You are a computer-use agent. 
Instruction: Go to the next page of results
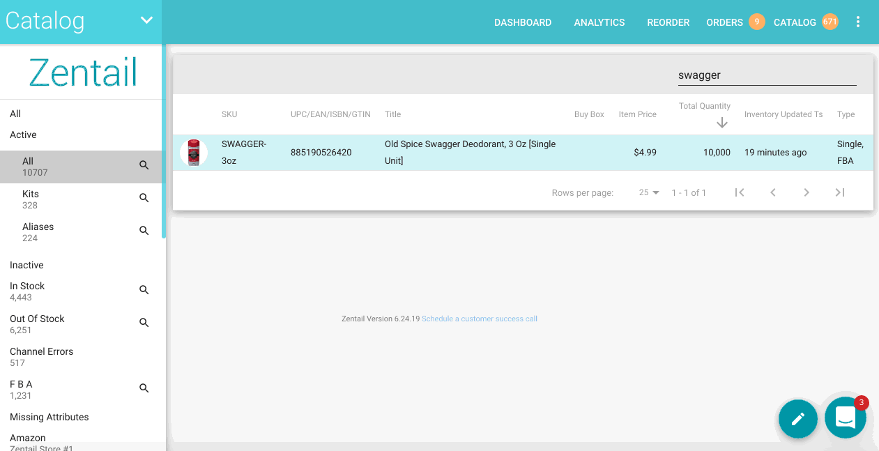pyautogui.click(x=807, y=192)
